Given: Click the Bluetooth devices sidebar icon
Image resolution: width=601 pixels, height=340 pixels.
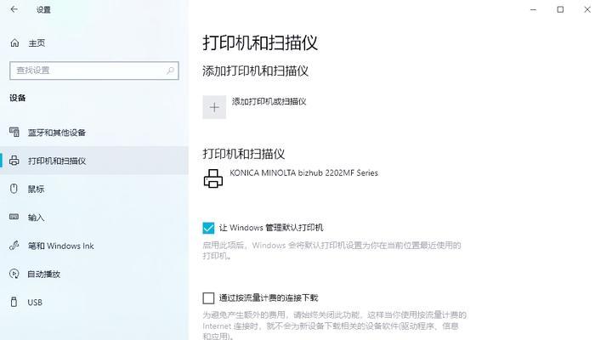Looking at the screenshot, I should (x=14, y=133).
